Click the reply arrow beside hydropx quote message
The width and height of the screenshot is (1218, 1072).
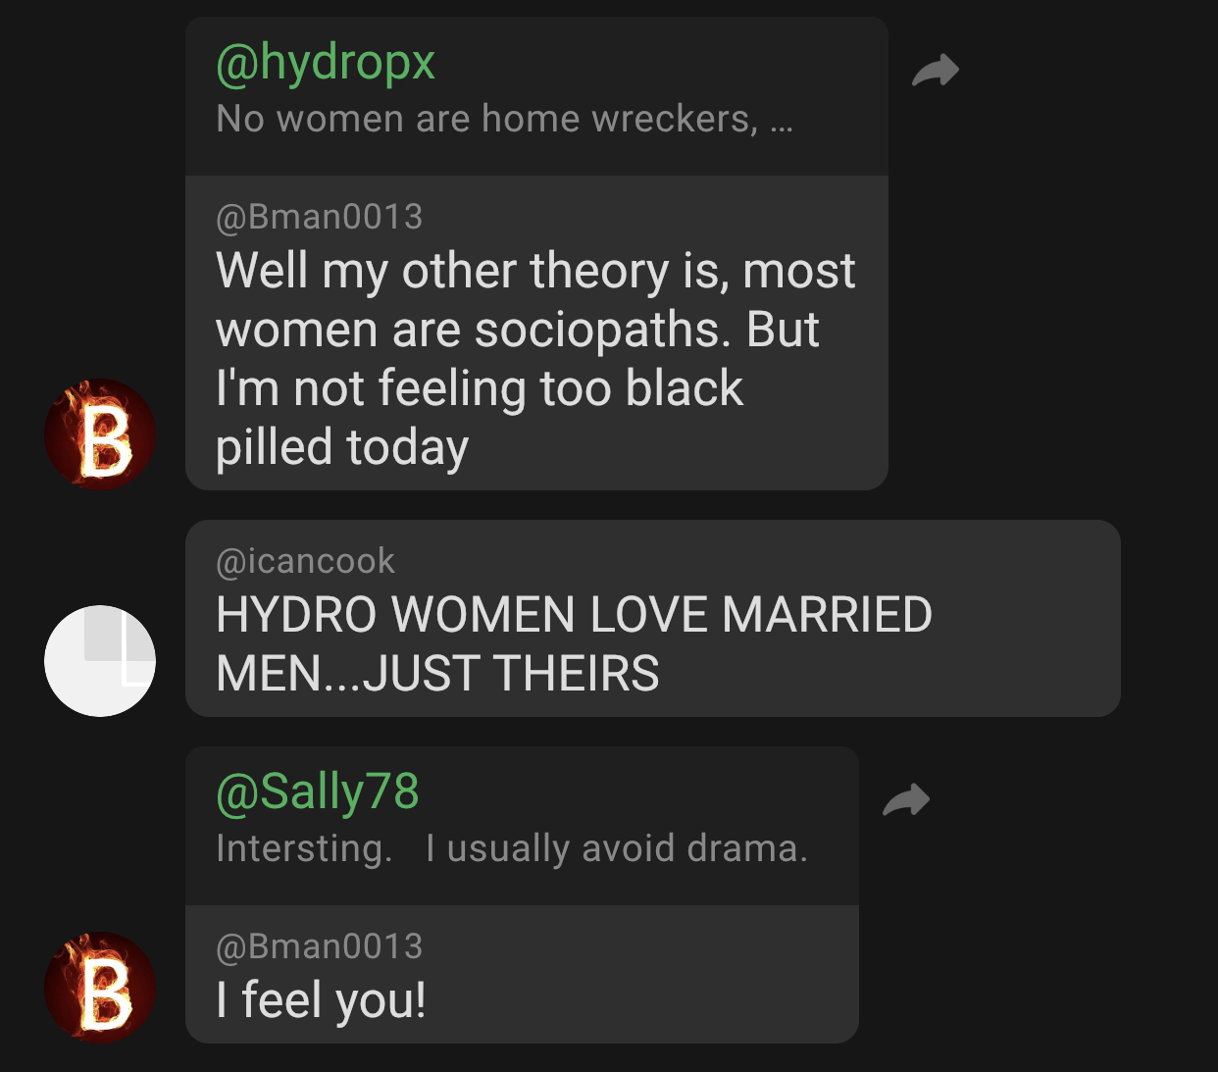(x=936, y=70)
